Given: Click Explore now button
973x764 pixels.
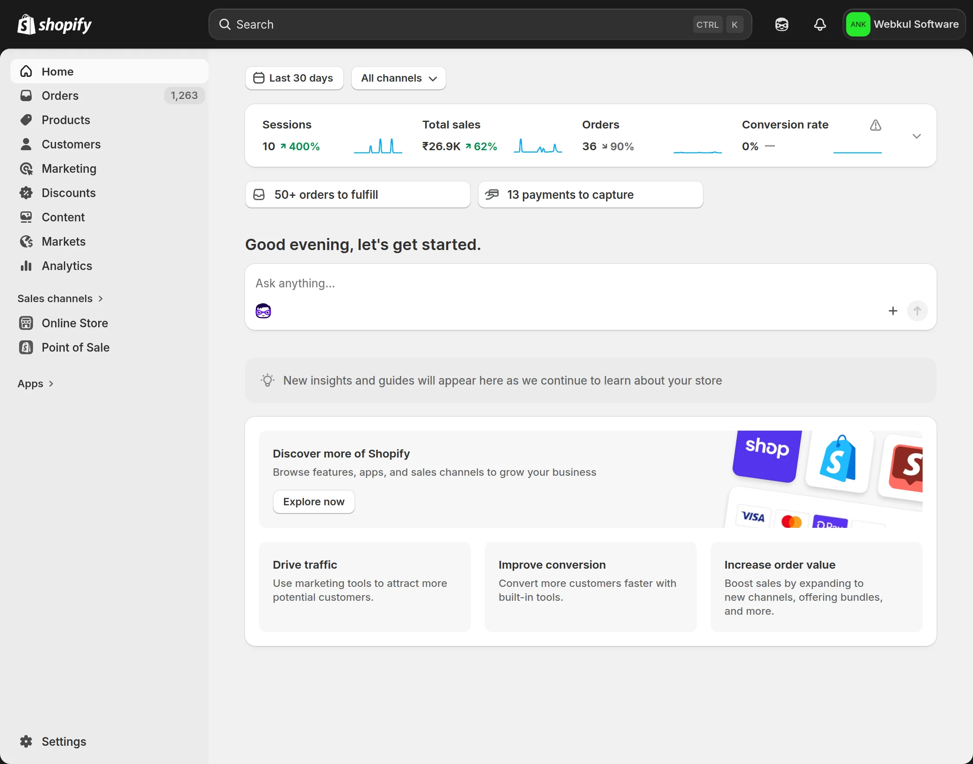Looking at the screenshot, I should (313, 502).
